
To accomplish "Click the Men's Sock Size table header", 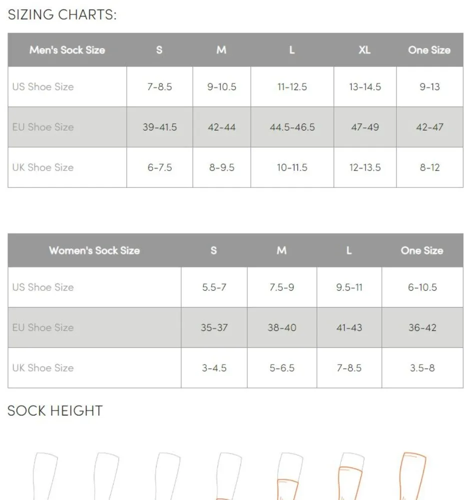I will pos(67,50).
